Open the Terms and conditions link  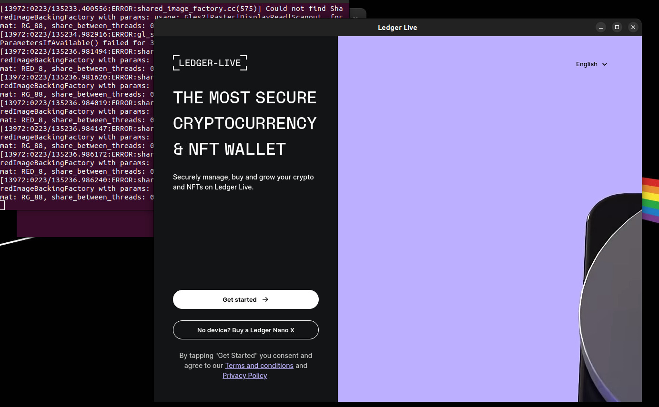[259, 366]
